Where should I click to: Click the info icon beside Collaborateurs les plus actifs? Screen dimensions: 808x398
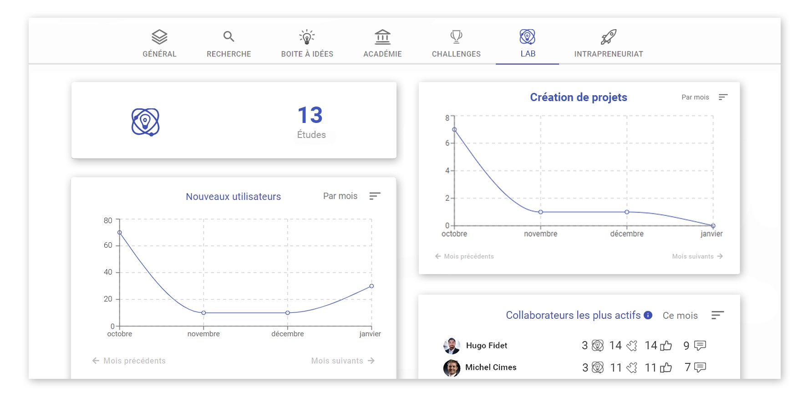pos(648,315)
